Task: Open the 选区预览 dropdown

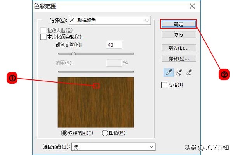Action: point(113,147)
